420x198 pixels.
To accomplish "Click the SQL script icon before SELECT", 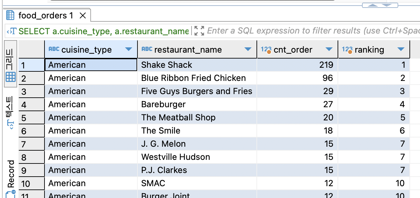I will (x=12, y=31).
